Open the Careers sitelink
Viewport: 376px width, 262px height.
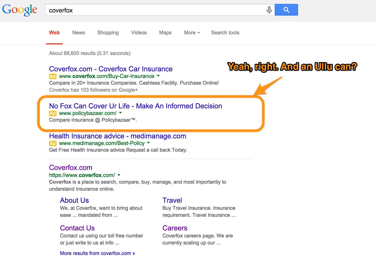coord(175,228)
